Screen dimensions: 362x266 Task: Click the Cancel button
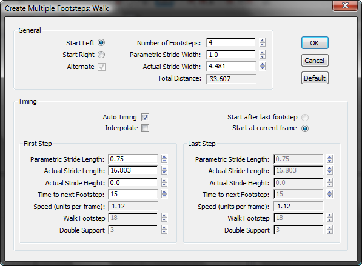tap(315, 61)
